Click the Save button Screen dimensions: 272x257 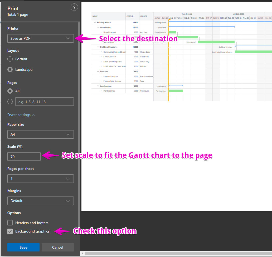click(x=23, y=247)
